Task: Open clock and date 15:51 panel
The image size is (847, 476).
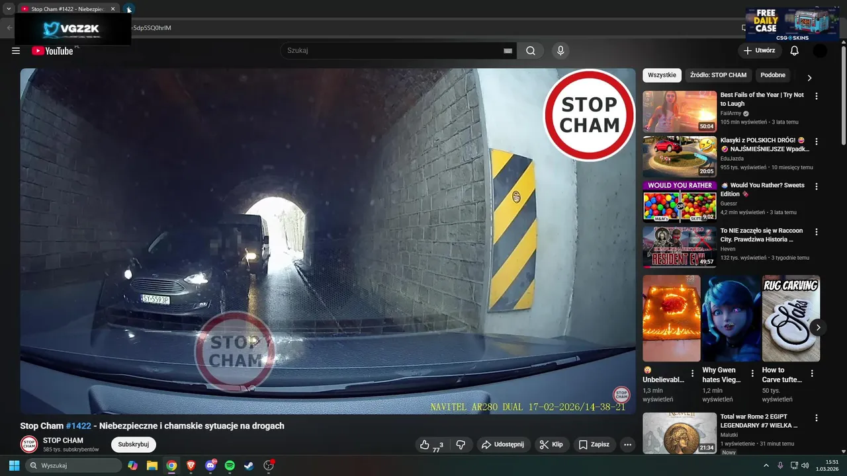Action: click(x=827, y=465)
